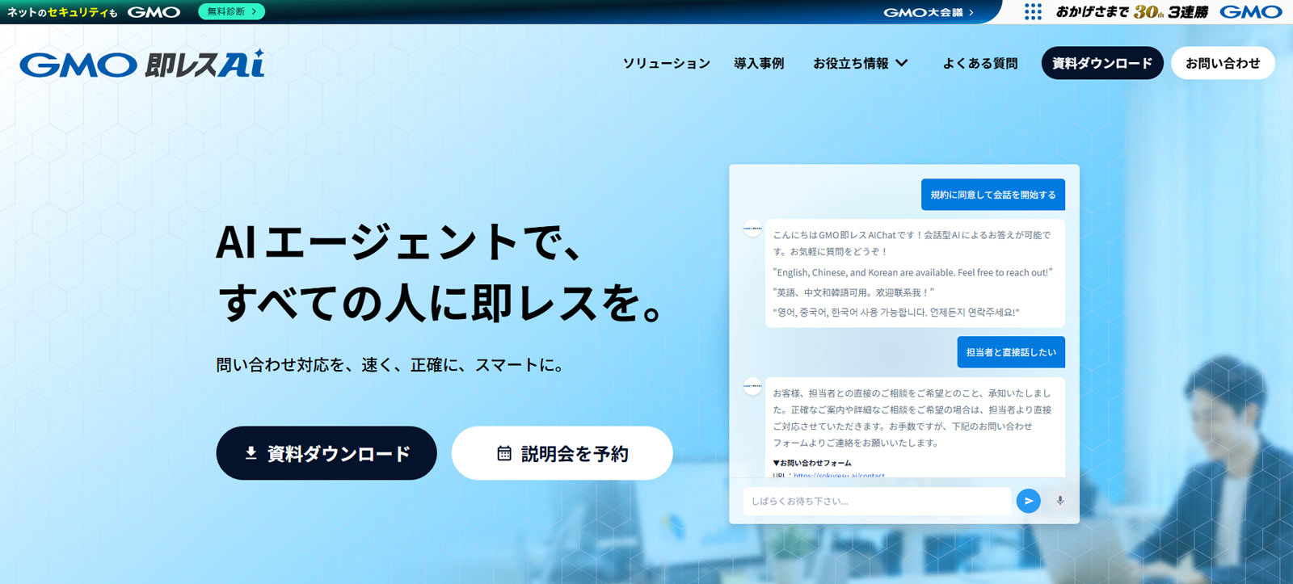The height and width of the screenshot is (584, 1293).
Task: Click the 担当者と直接話したい chat bubble
Action: click(1011, 352)
